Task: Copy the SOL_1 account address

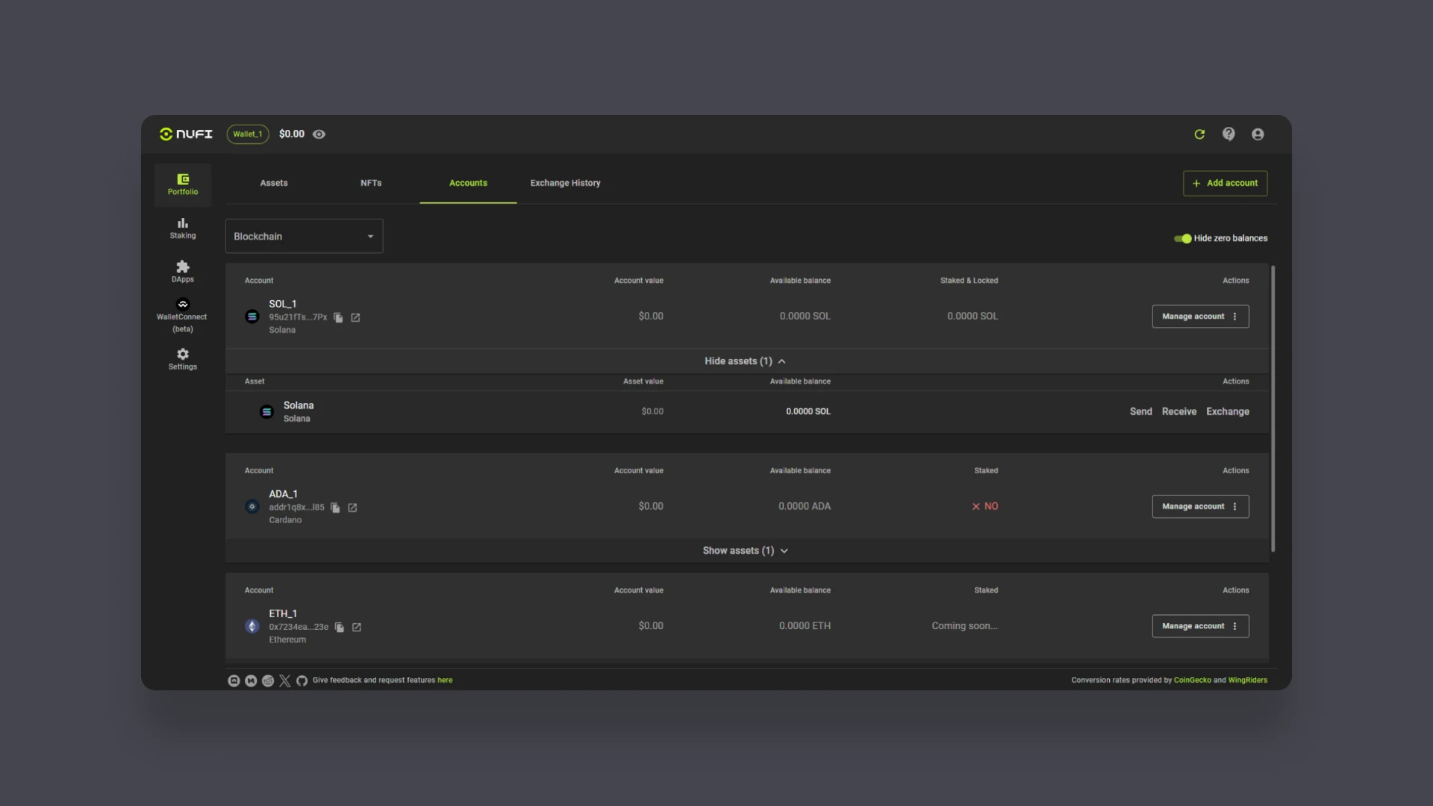Action: pyautogui.click(x=338, y=317)
